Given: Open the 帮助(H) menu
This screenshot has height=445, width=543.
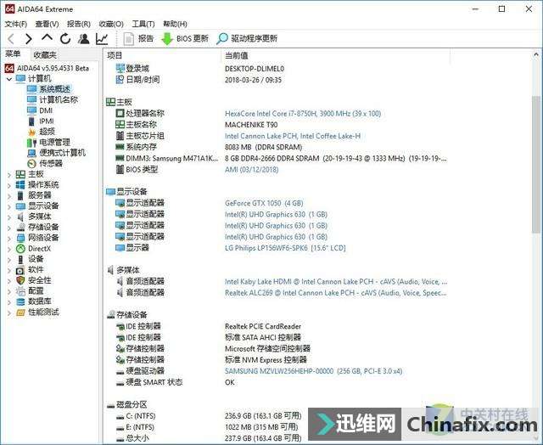Looking at the screenshot, I should (175, 24).
